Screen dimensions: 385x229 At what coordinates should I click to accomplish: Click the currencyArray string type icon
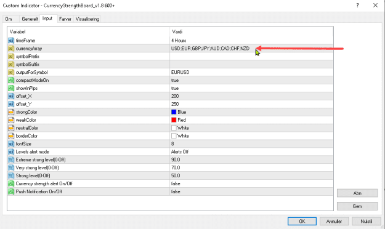[11, 49]
